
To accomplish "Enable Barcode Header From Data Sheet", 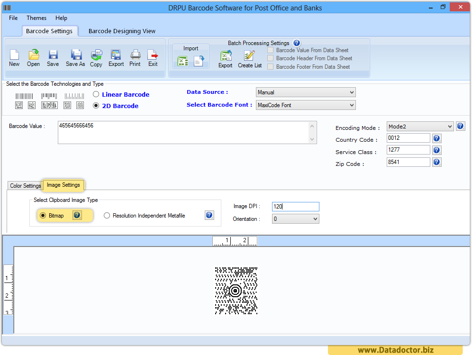I will click(x=271, y=58).
